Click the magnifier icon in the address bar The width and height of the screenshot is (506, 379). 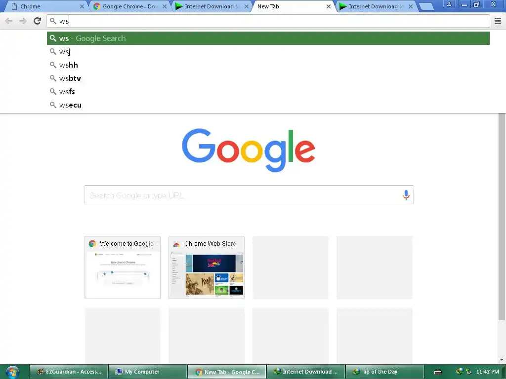pyautogui.click(x=53, y=21)
